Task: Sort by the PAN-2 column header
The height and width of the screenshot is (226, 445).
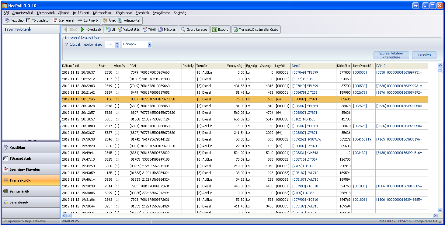Action: tap(402, 66)
